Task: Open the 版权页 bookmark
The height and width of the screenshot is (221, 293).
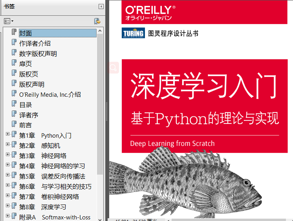Action: click(x=29, y=74)
